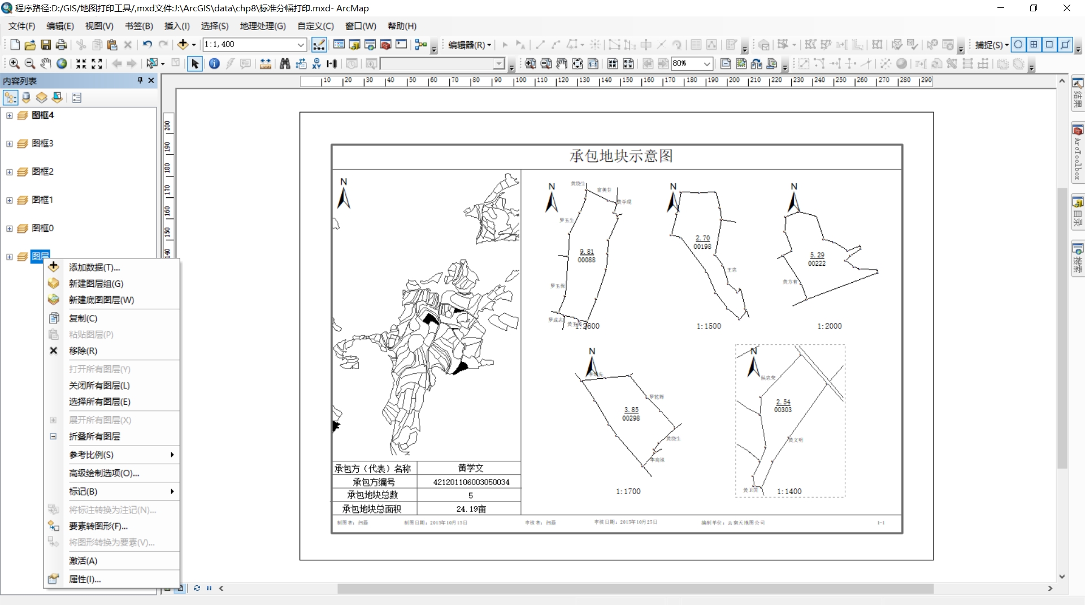Choose 添加数据(T)... from context menu
The height and width of the screenshot is (605, 1085).
112,267
